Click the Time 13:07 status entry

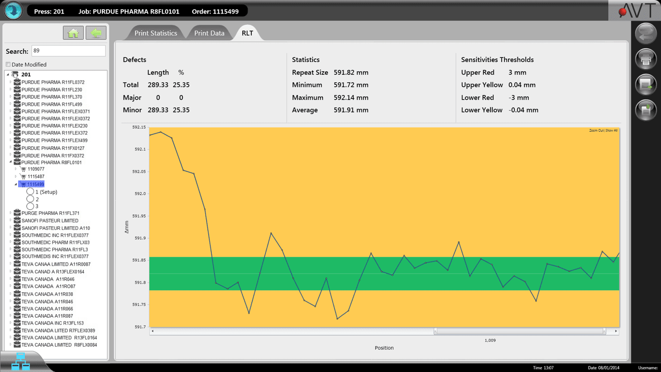click(x=544, y=368)
